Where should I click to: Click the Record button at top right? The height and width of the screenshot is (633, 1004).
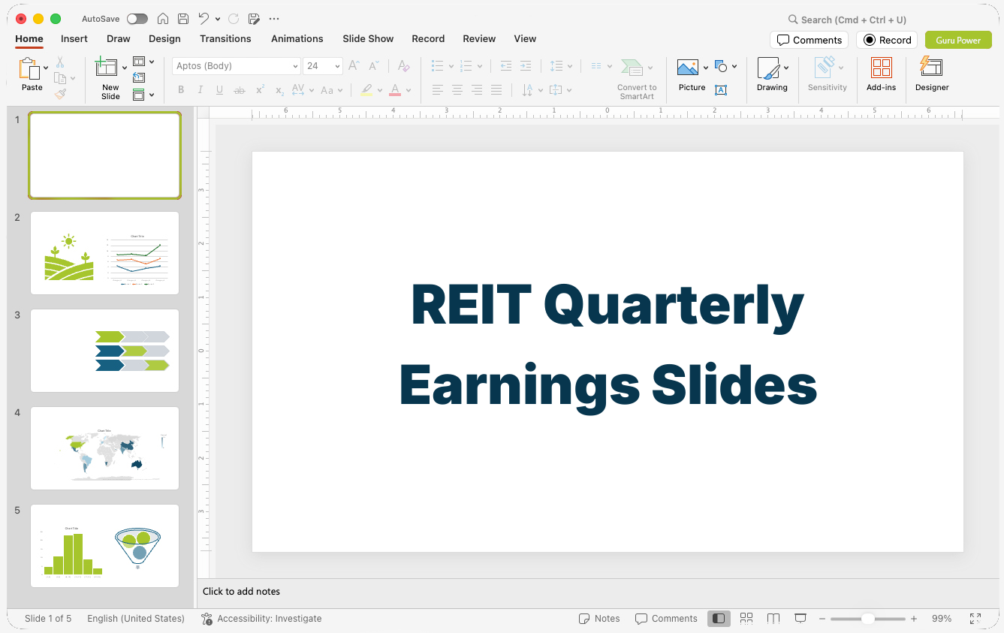point(887,40)
